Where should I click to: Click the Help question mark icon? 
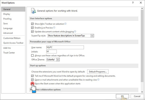click(133, 3)
